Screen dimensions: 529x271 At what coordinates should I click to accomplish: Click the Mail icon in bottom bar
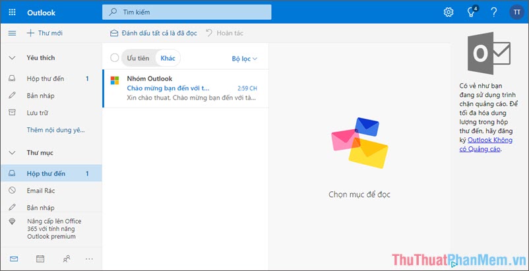coord(14,259)
